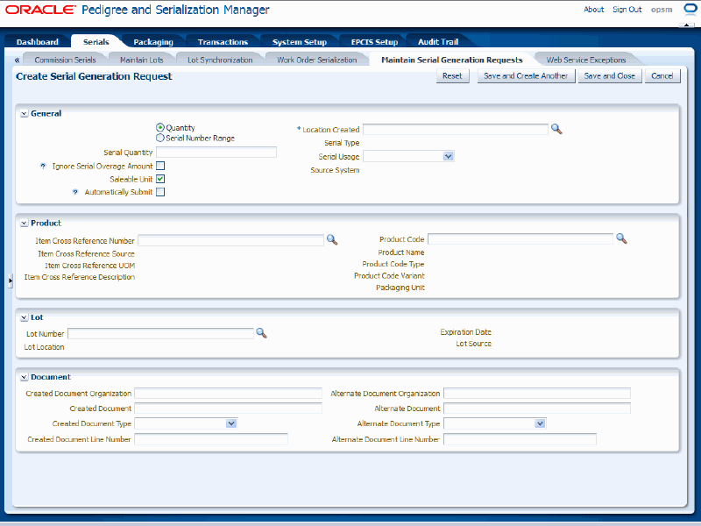Click Item Cross Reference Number field

(x=230, y=240)
